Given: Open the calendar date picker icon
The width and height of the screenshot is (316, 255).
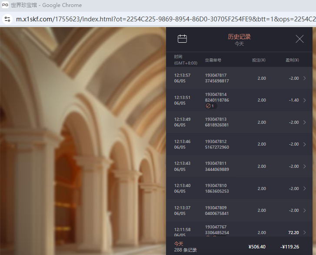Looking at the screenshot, I should click(182, 39).
